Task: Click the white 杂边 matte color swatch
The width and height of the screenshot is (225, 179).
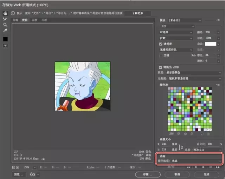Action: click(x=211, y=44)
